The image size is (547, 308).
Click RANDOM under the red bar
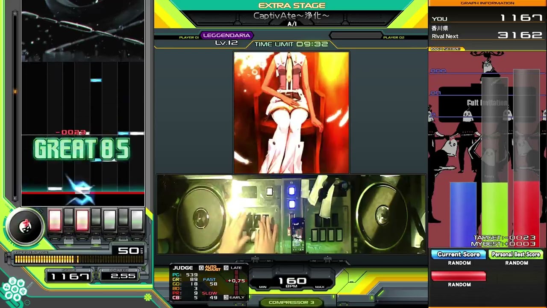tap(459, 284)
